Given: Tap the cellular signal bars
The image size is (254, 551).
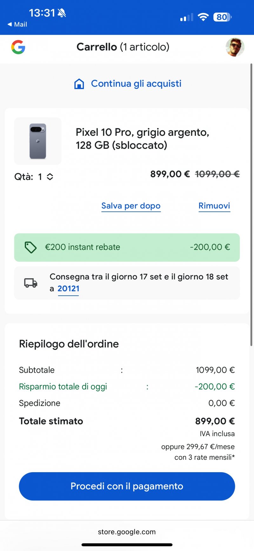Looking at the screenshot, I should [x=187, y=17].
